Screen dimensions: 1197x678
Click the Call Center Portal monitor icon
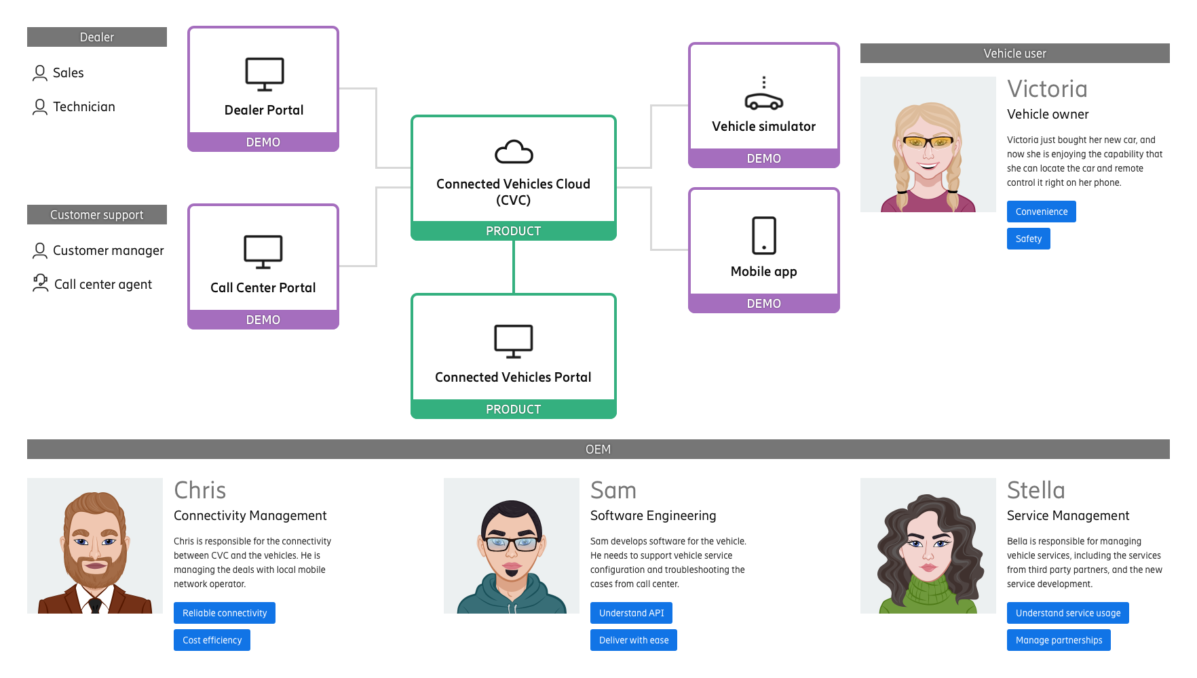pos(263,252)
